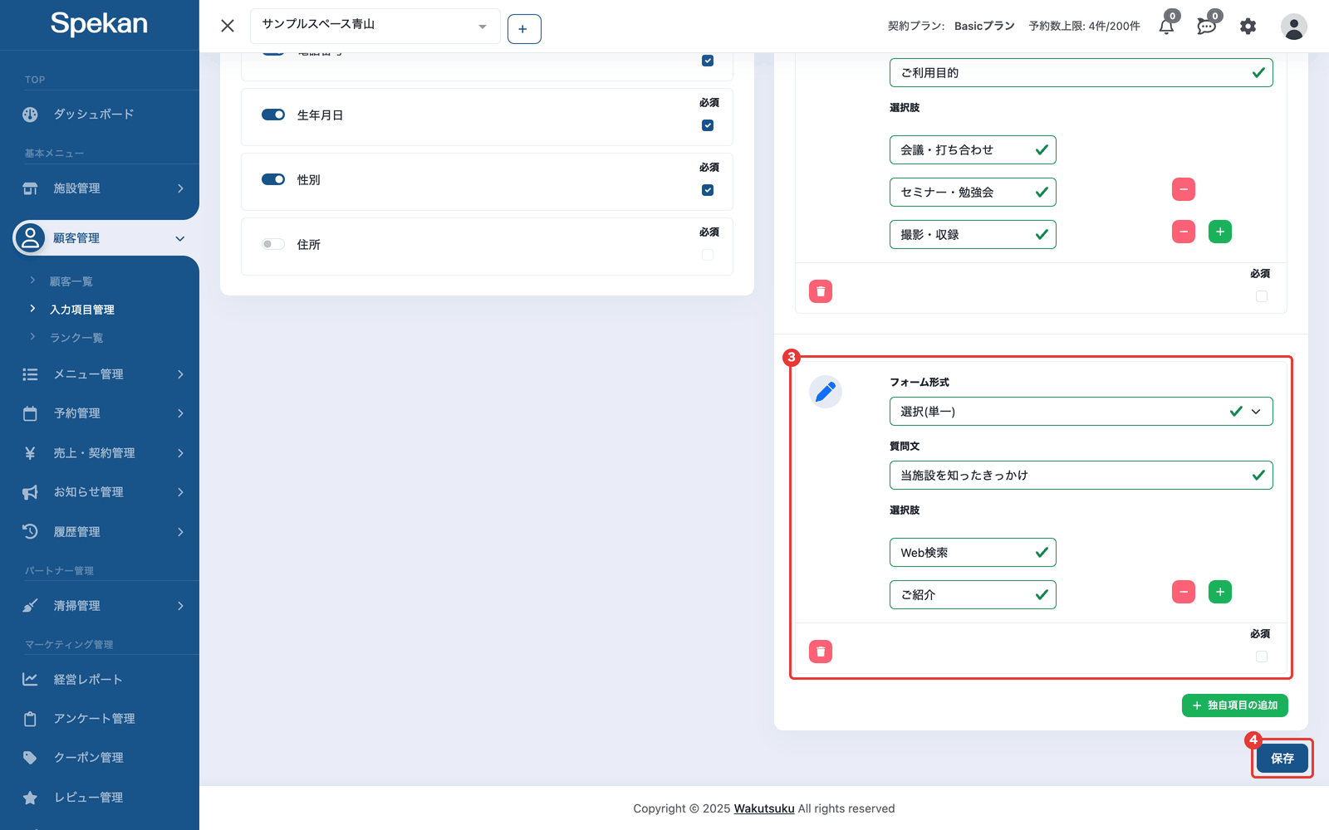The image size is (1329, 830).
Task: Click the クーポン管理 tag icon
Action: [x=30, y=758]
